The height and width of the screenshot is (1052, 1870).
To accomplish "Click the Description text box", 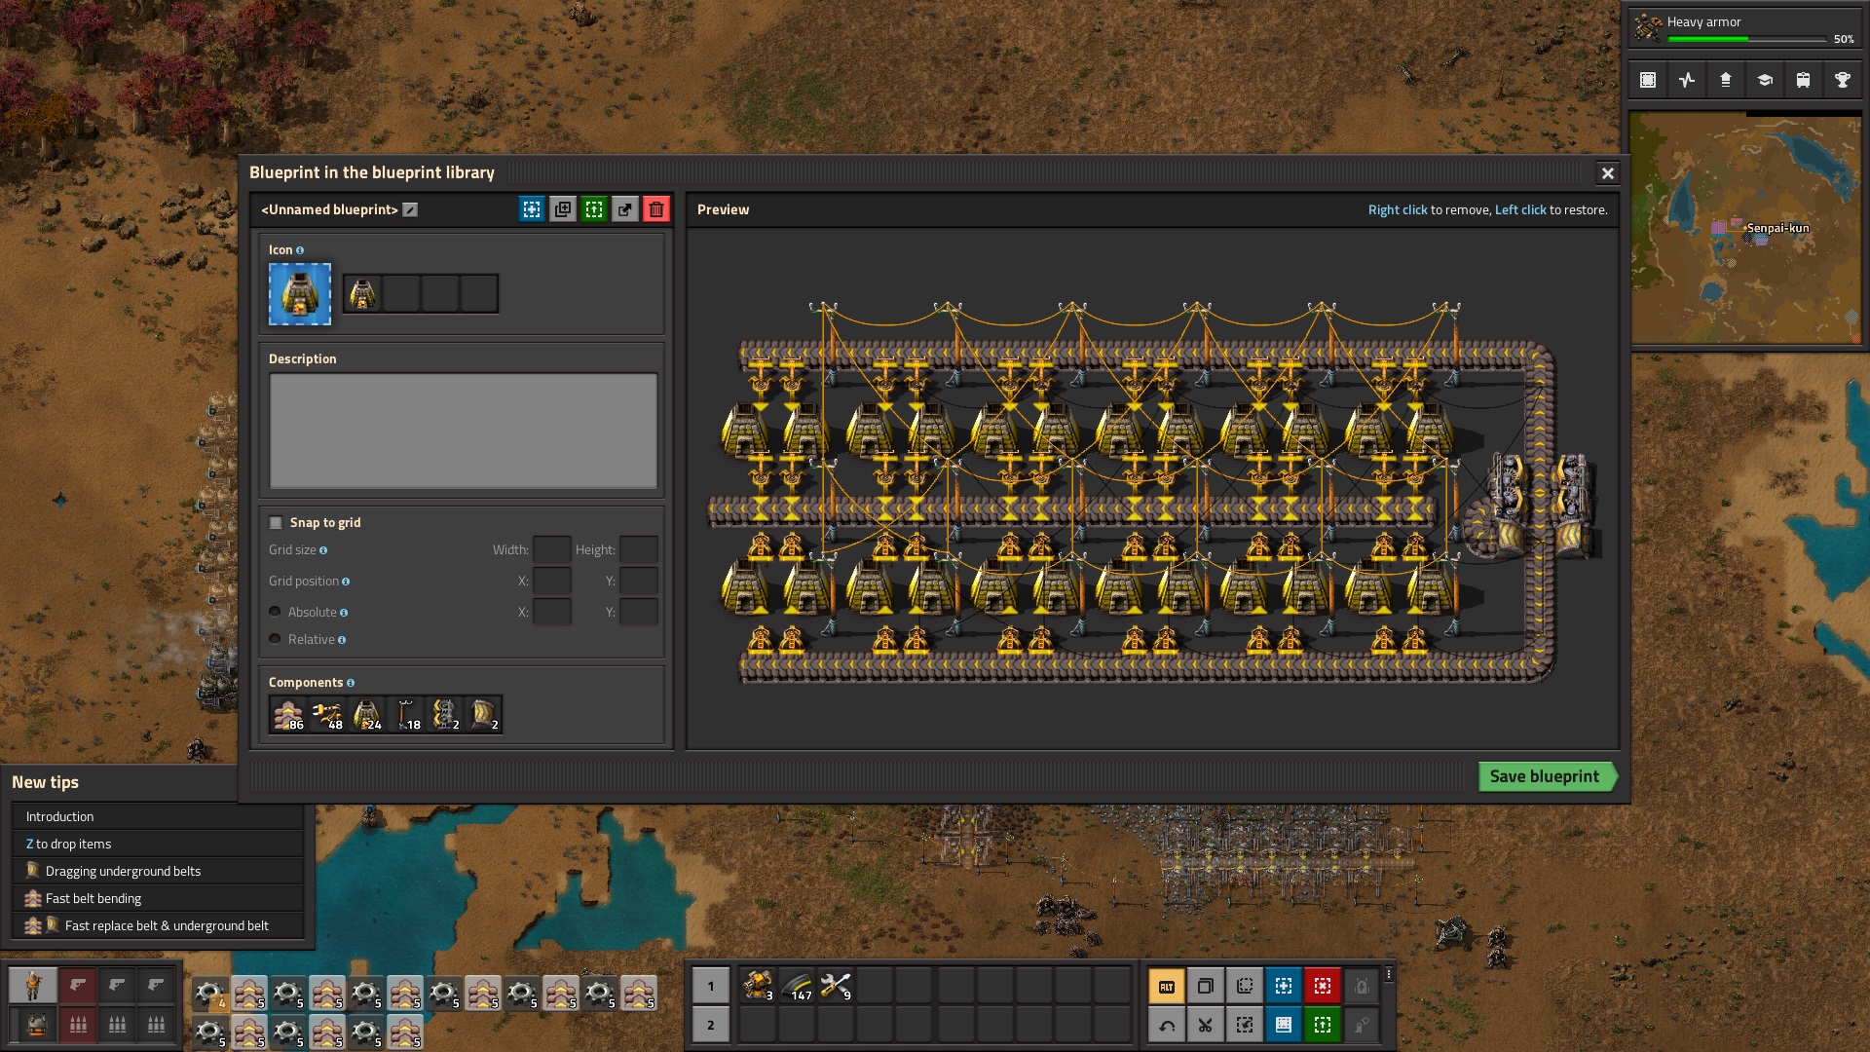I will (x=463, y=431).
